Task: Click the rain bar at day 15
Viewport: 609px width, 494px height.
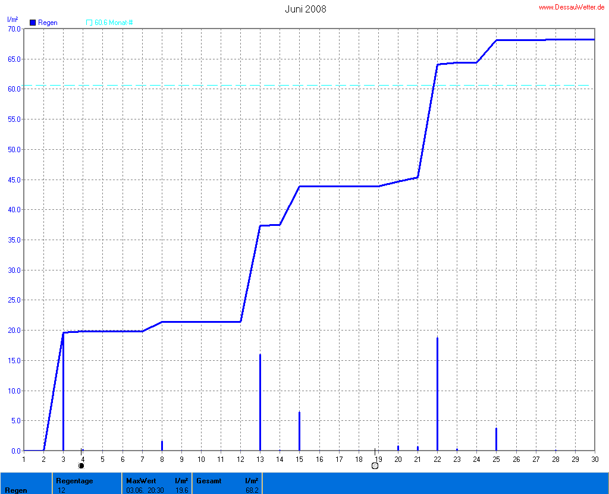Action: (299, 432)
